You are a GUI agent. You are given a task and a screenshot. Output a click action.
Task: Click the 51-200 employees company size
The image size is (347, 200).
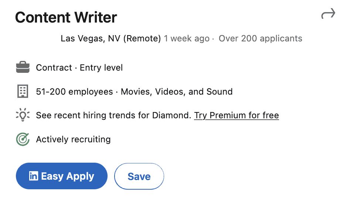point(74,92)
